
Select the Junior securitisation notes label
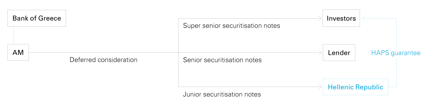(x=222, y=94)
